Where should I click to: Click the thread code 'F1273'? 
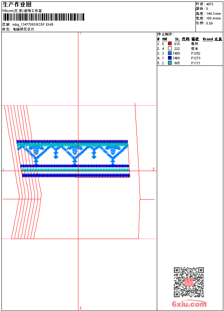(196, 58)
